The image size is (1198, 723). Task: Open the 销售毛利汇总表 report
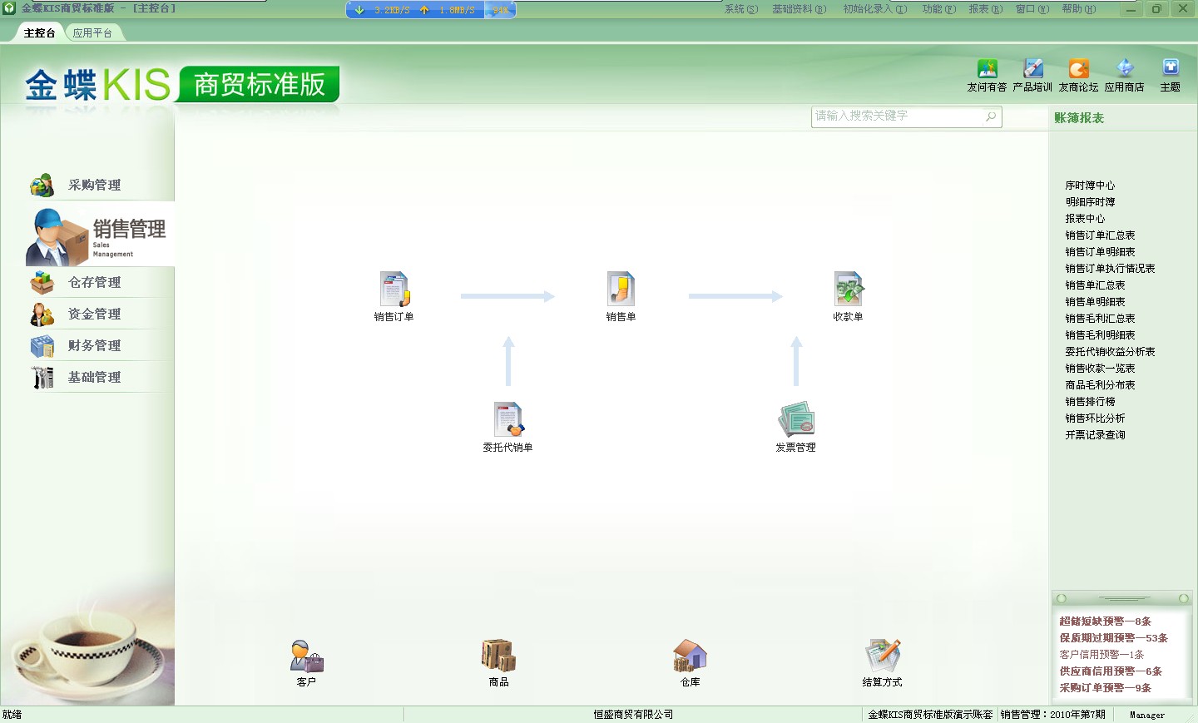[x=1100, y=319]
